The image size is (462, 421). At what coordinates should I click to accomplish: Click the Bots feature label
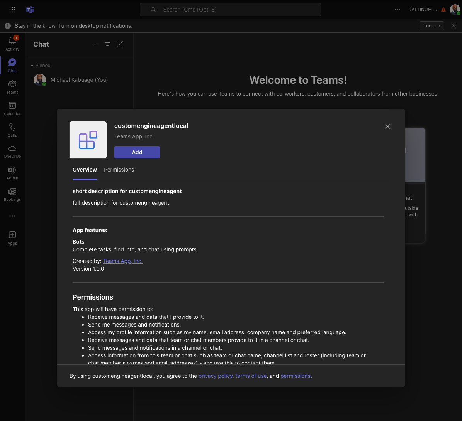[x=78, y=242]
